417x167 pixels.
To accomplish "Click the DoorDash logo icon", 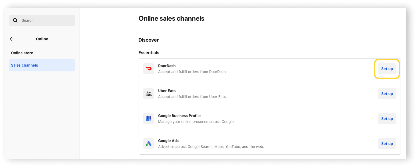I will click(x=149, y=69).
